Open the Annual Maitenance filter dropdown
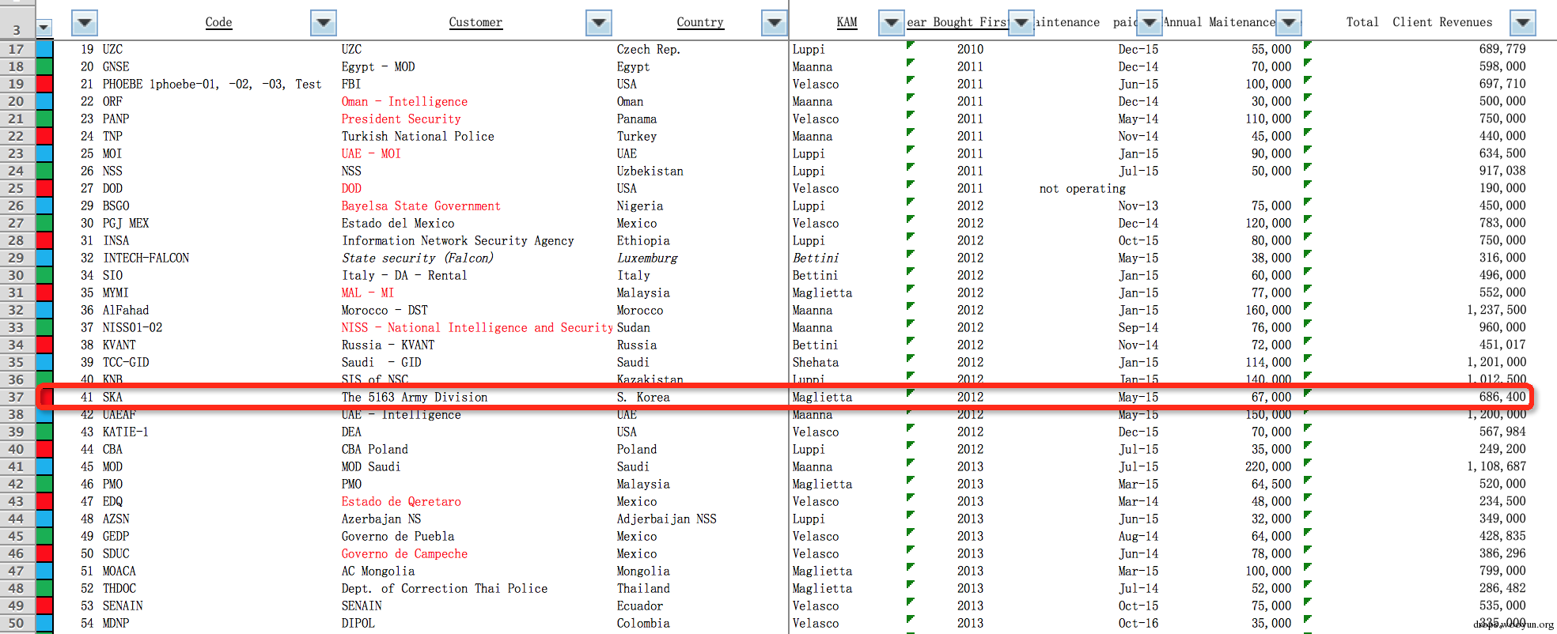 (x=1289, y=23)
